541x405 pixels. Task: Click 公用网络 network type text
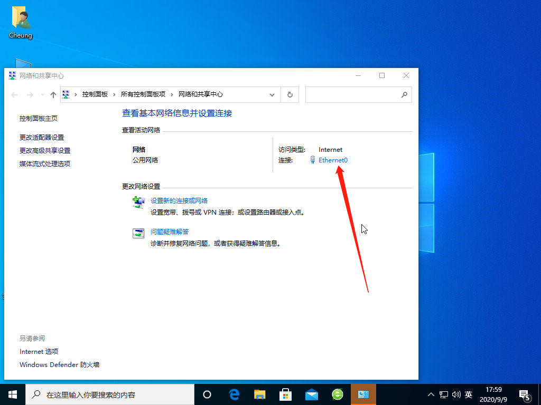click(145, 160)
